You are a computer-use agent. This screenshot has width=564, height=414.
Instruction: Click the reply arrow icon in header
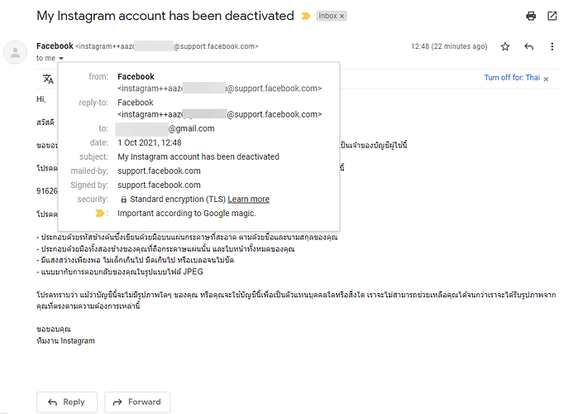[x=528, y=46]
